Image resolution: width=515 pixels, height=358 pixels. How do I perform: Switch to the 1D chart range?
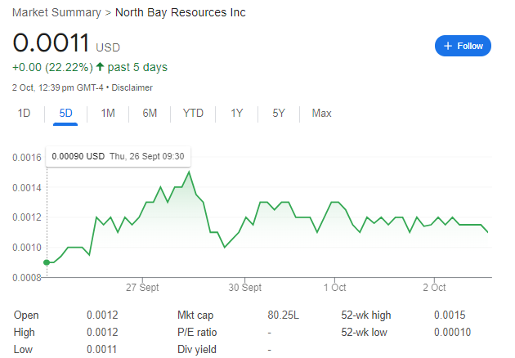(x=24, y=114)
